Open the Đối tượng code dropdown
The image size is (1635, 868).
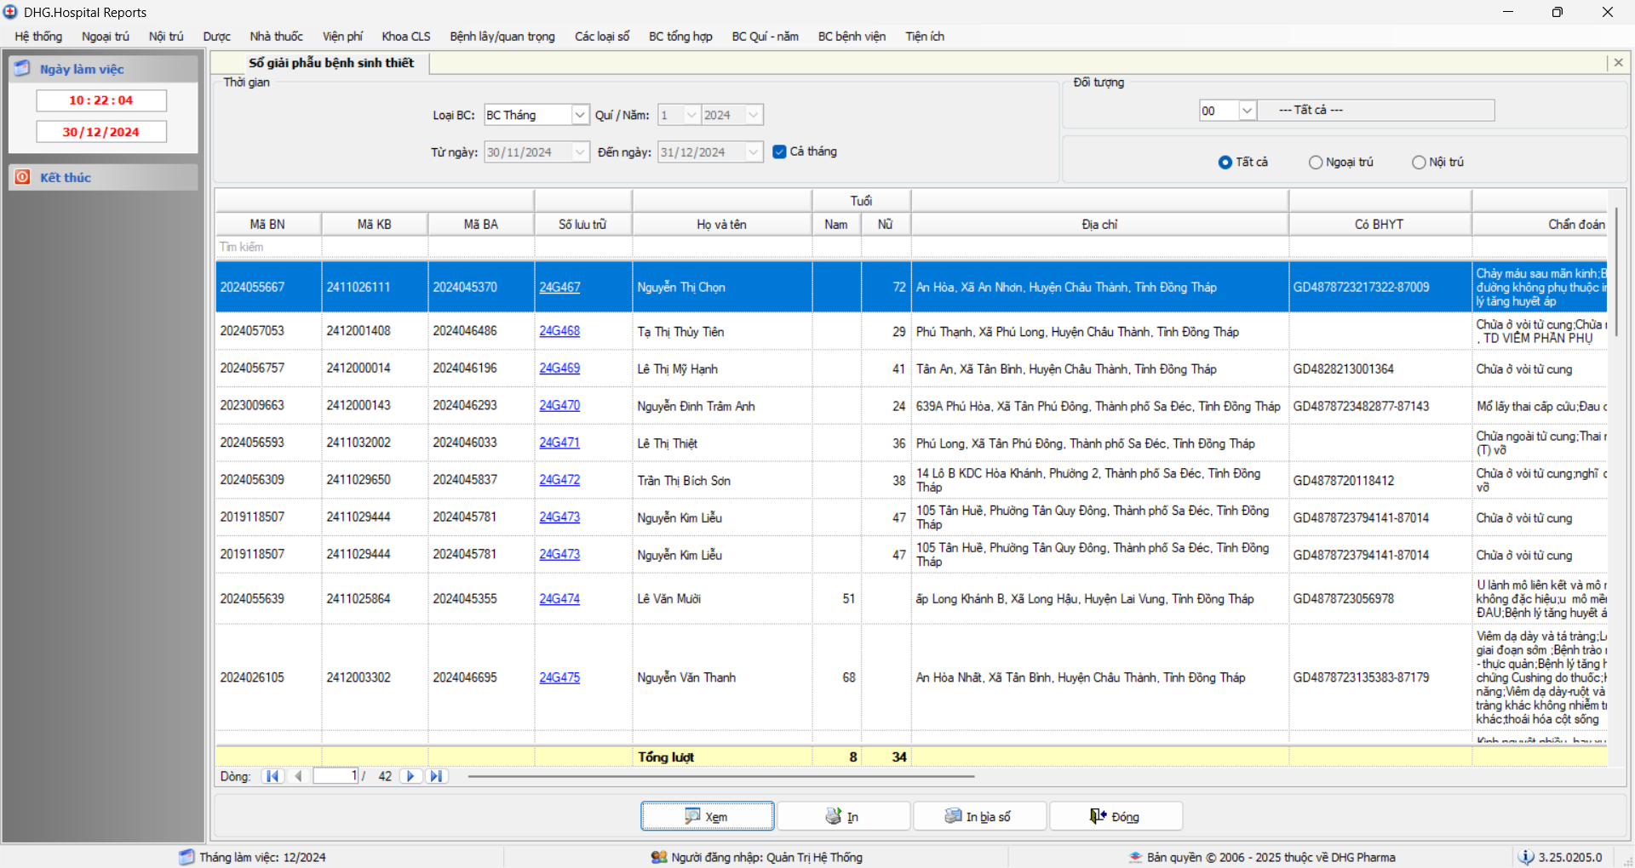pyautogui.click(x=1247, y=111)
